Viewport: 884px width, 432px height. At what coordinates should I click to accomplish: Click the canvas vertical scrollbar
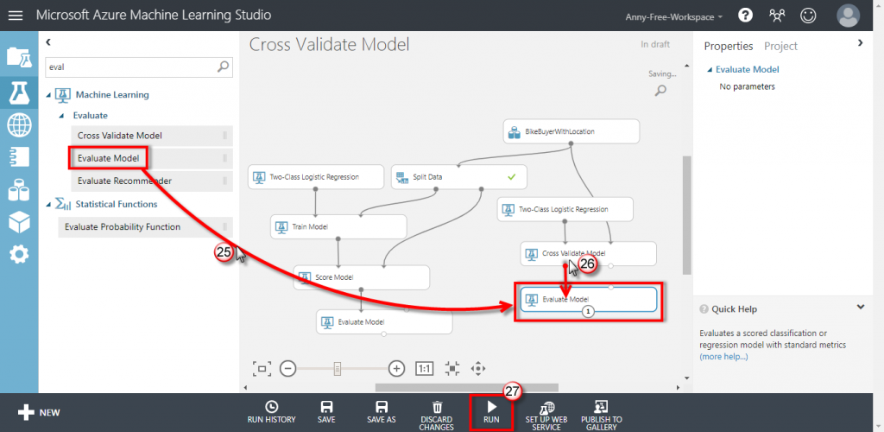[x=686, y=215]
